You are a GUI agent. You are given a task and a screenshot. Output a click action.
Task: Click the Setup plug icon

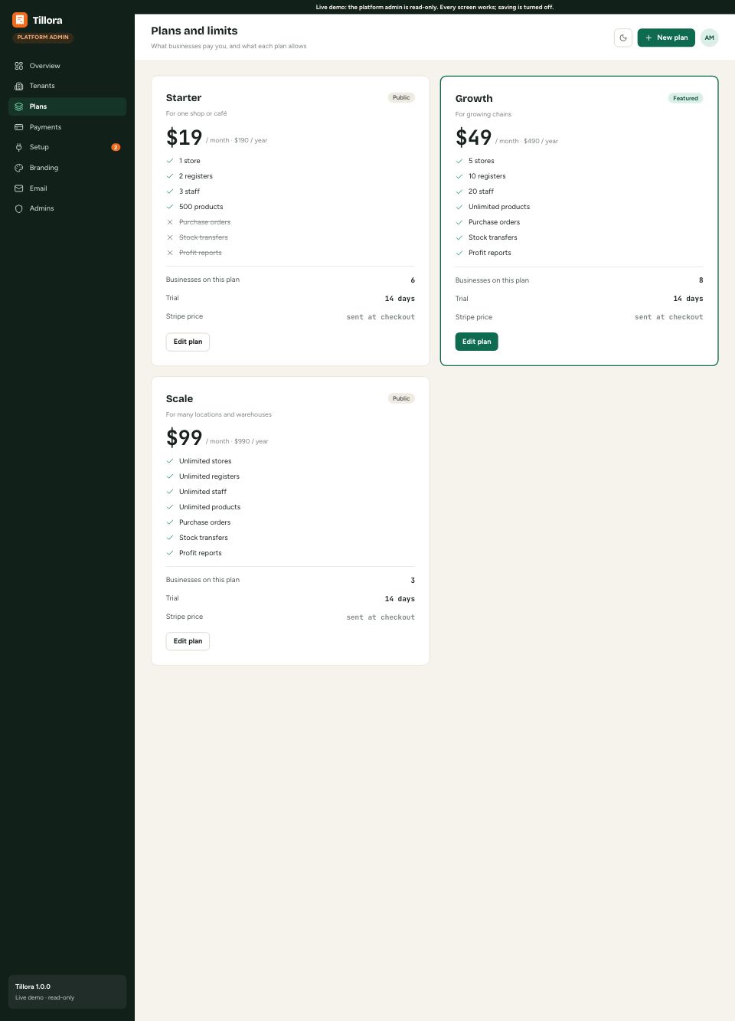[x=19, y=147]
